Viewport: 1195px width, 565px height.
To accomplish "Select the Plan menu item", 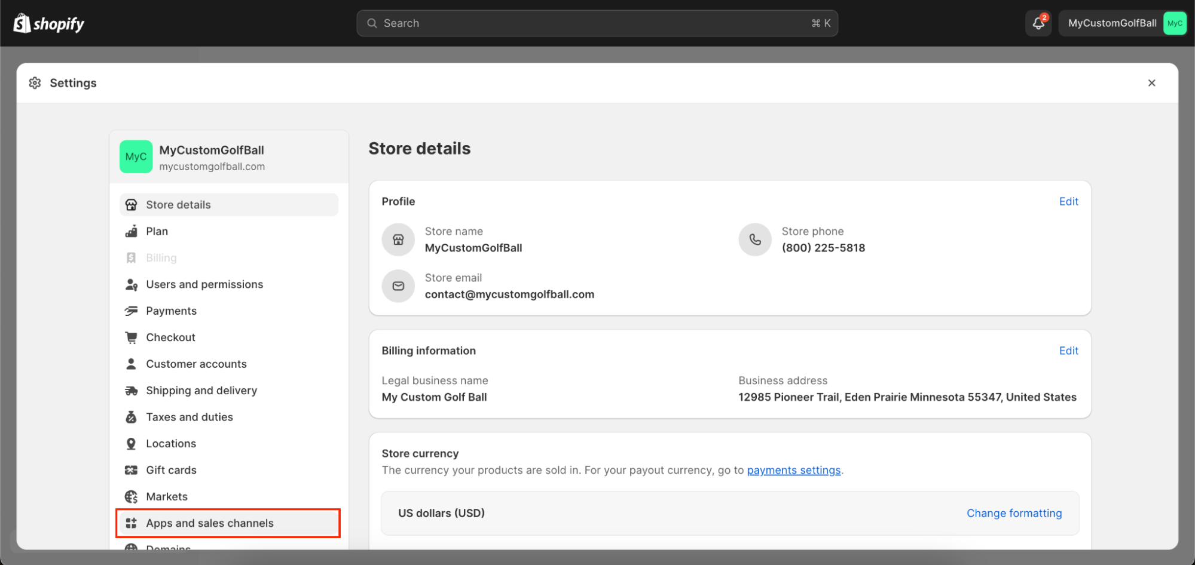I will pyautogui.click(x=157, y=231).
